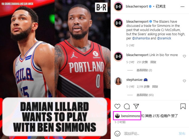Like the 'Link in bio' comment heart

click(x=184, y=56)
